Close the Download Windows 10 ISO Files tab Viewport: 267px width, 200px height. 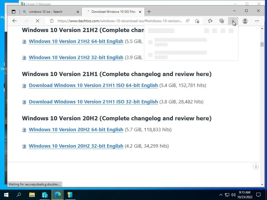pyautogui.click(x=140, y=12)
